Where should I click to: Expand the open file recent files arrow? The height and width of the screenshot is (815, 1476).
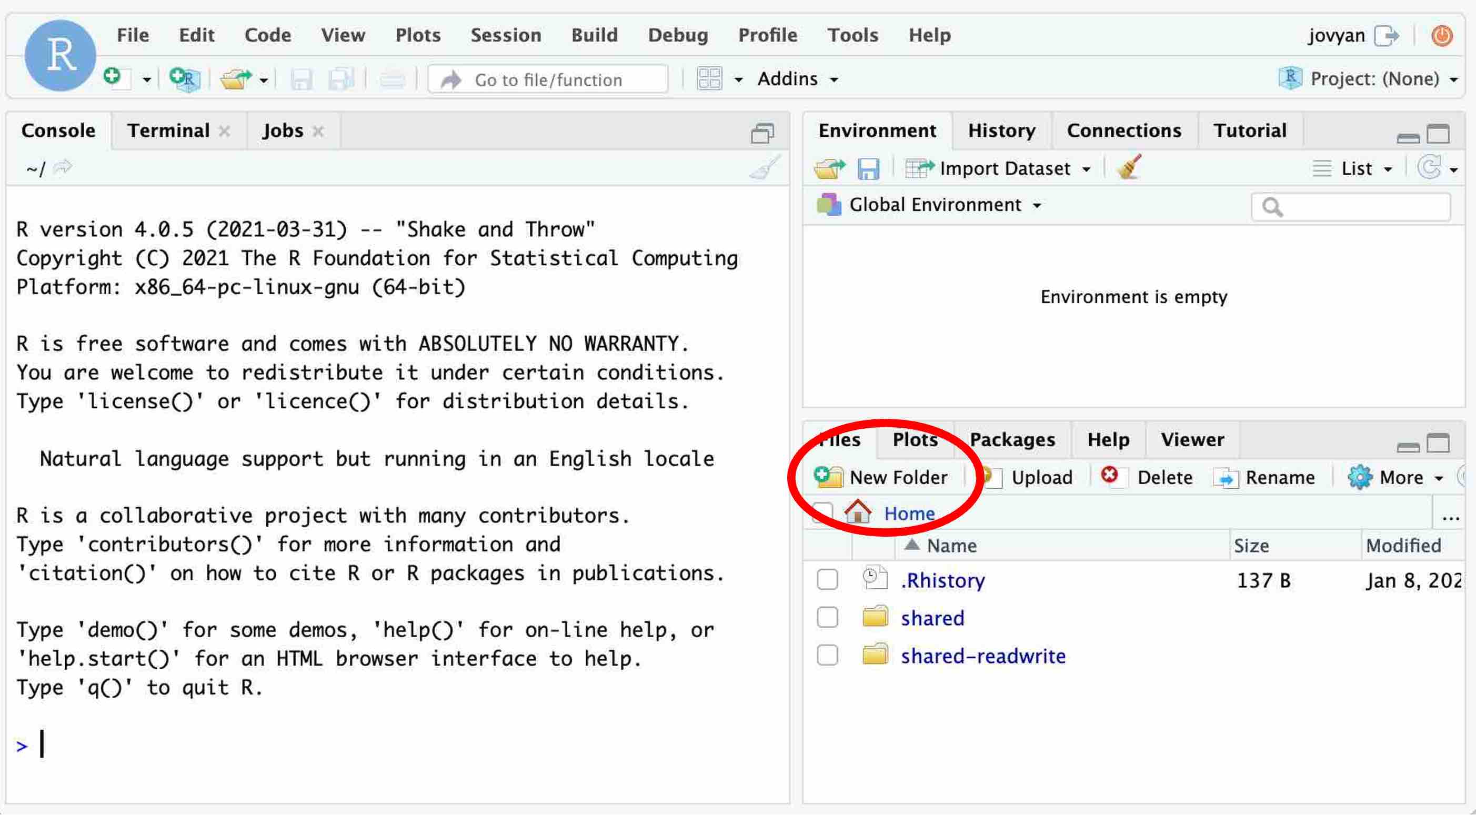coord(264,79)
